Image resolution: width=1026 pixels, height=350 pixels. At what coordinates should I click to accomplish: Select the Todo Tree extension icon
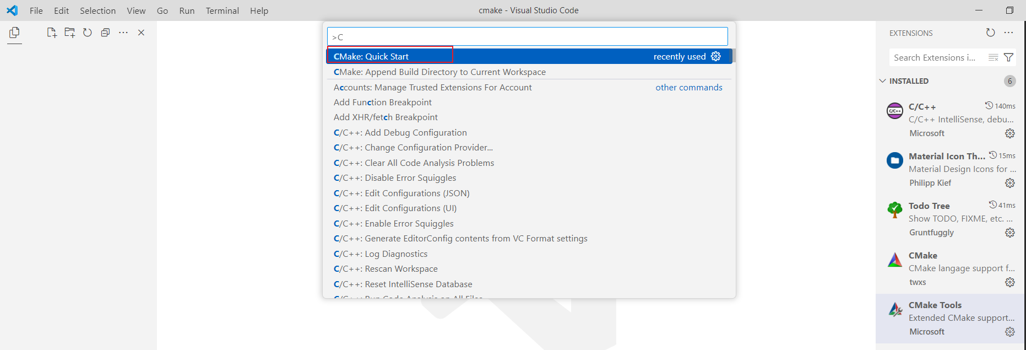tap(895, 210)
